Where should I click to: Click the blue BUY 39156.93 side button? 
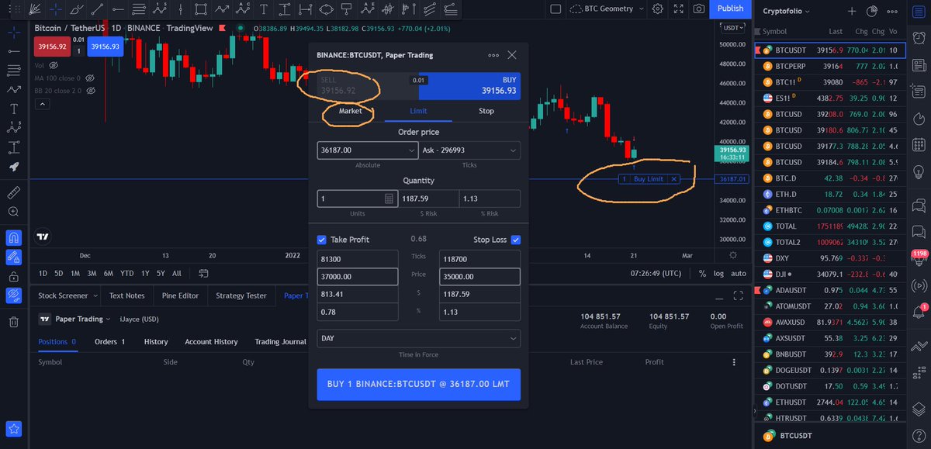point(469,85)
